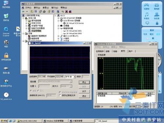
Task: Click the printer icon in Computer Management toolbar
Action: [44, 11]
